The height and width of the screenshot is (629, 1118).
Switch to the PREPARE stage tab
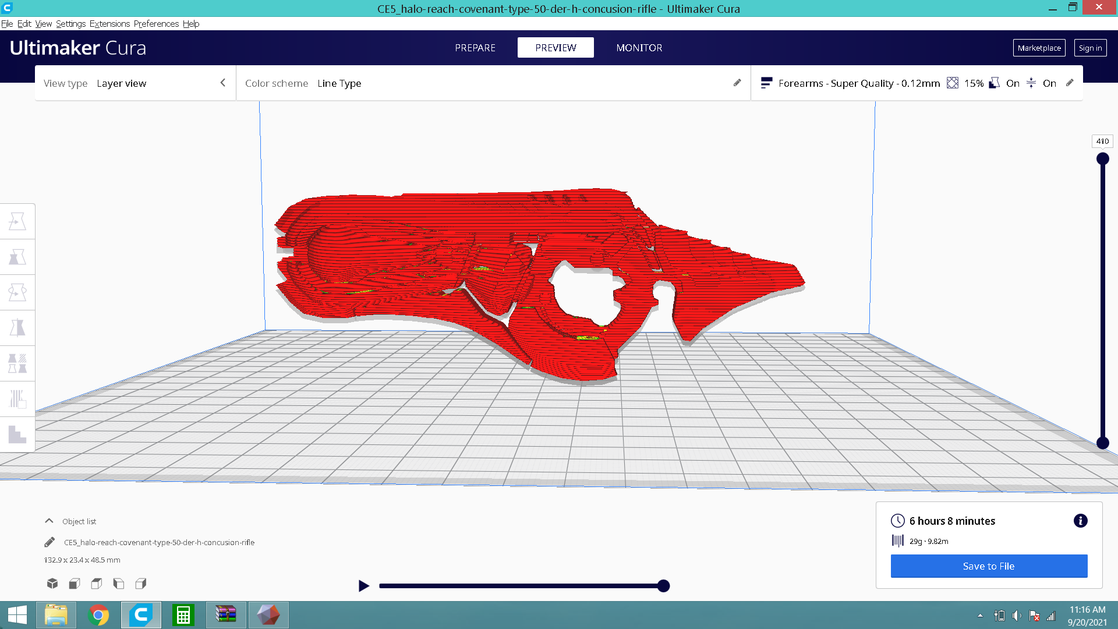pyautogui.click(x=475, y=48)
